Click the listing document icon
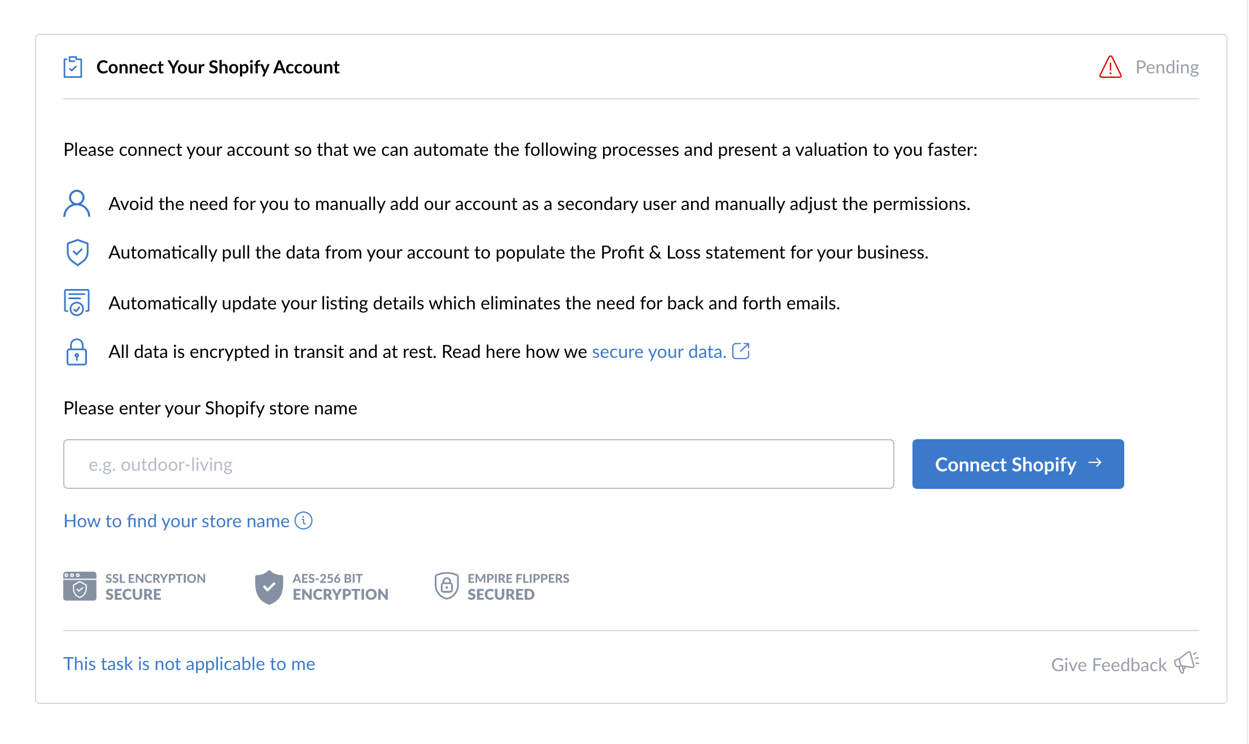The height and width of the screenshot is (744, 1249). (77, 303)
